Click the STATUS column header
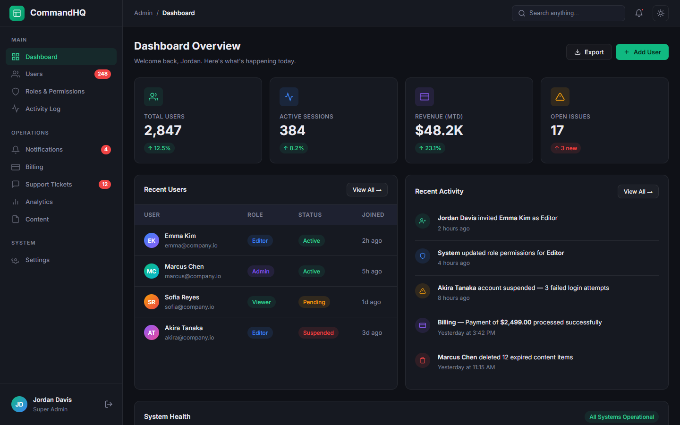This screenshot has width=680, height=425. [310, 215]
